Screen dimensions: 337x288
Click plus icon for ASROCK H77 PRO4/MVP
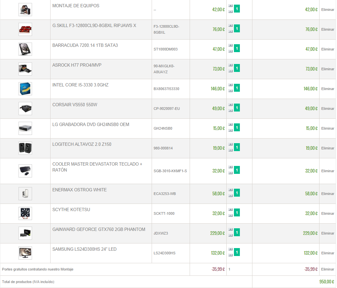(230, 65)
